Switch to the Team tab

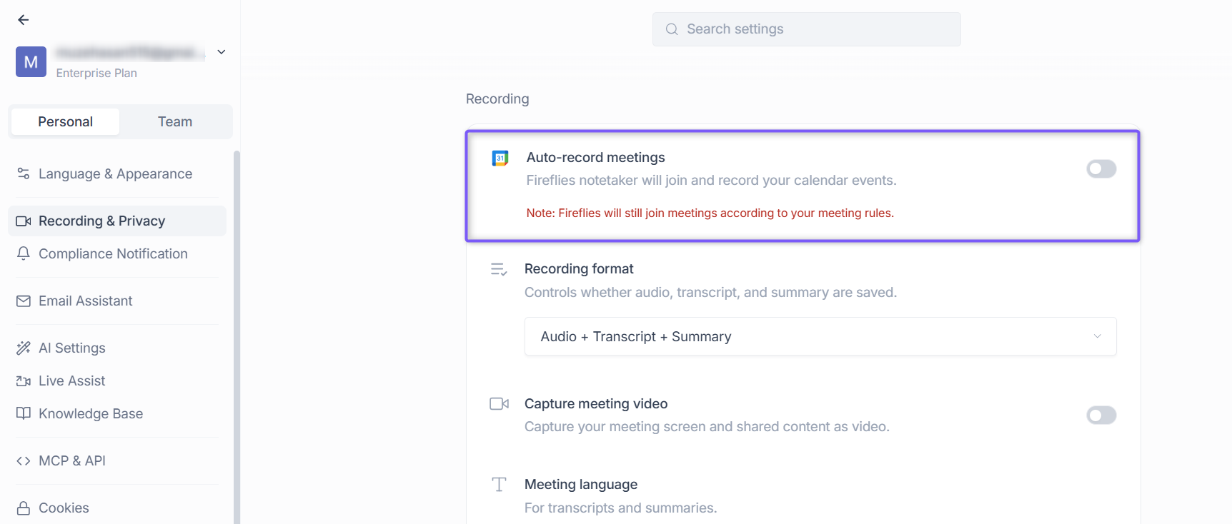175,122
